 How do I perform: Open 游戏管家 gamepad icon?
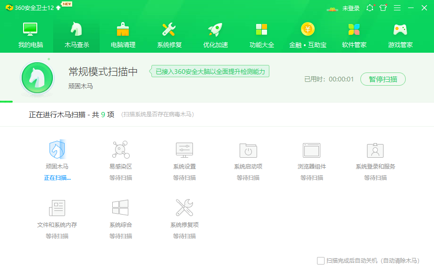tap(400, 30)
